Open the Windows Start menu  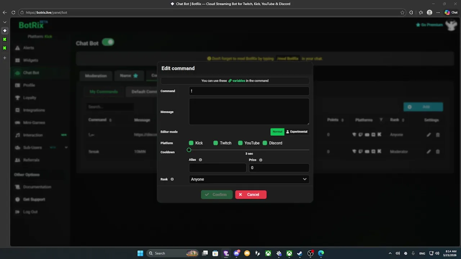click(x=140, y=253)
